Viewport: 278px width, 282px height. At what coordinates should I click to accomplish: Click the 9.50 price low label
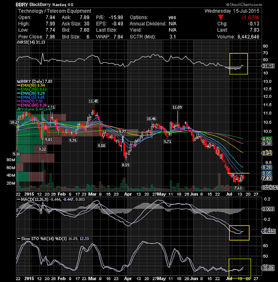(x=101, y=145)
